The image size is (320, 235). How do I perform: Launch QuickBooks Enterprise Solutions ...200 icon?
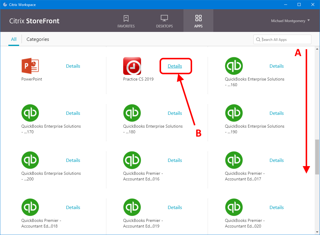pos(30,160)
